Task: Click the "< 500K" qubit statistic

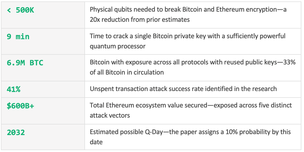Action: click(x=21, y=10)
